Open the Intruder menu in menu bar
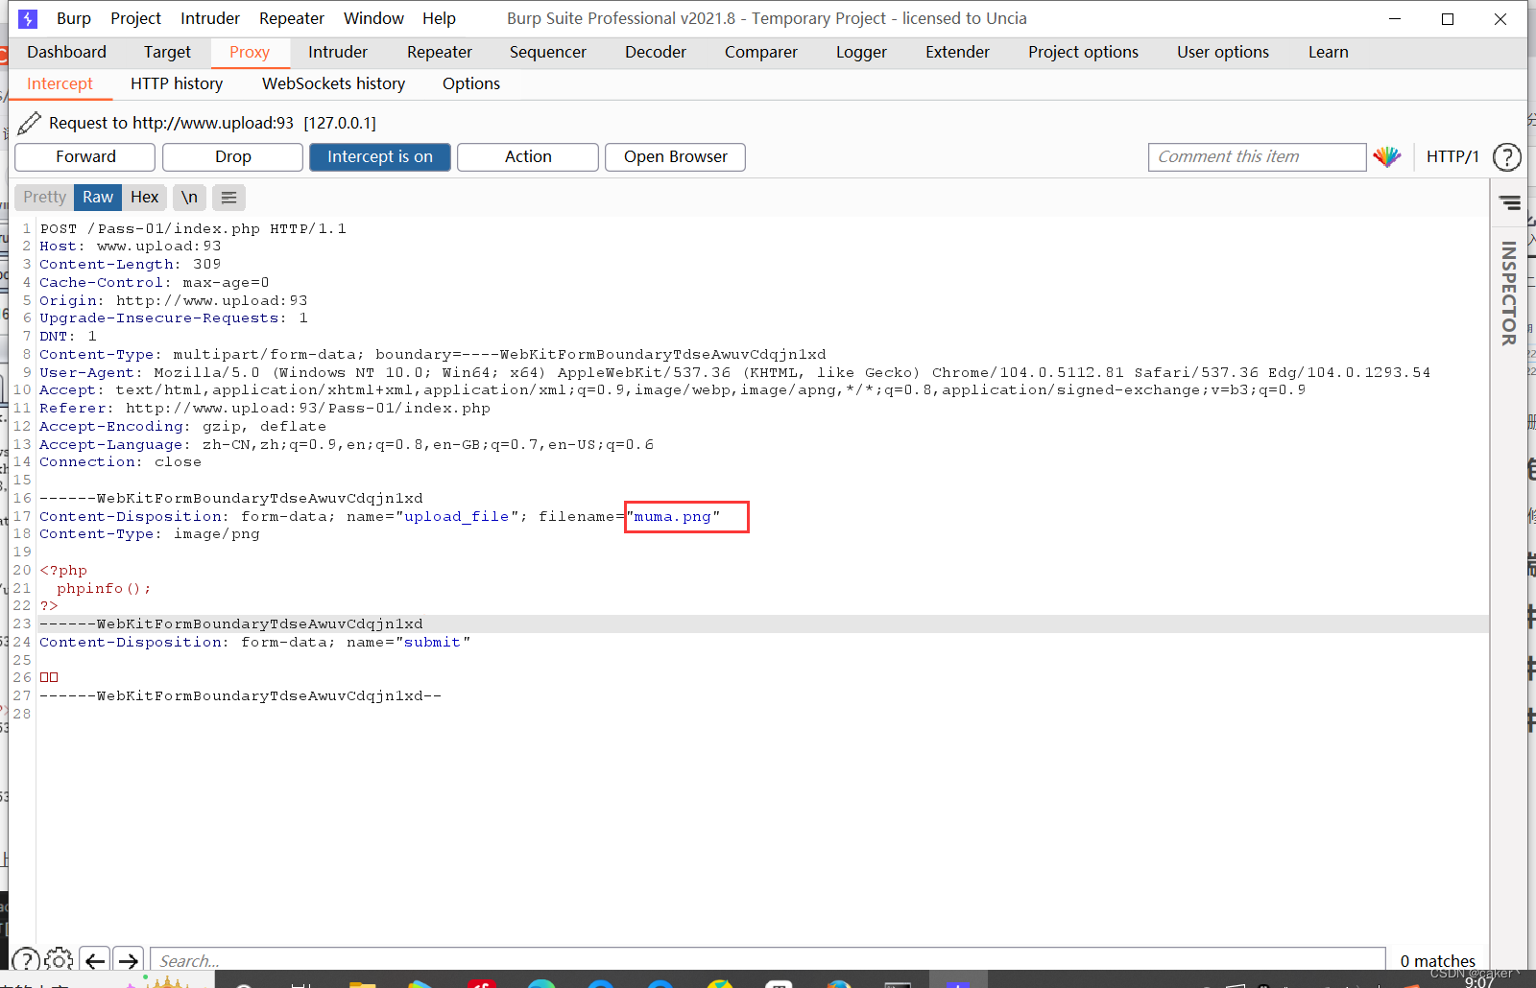 click(210, 18)
